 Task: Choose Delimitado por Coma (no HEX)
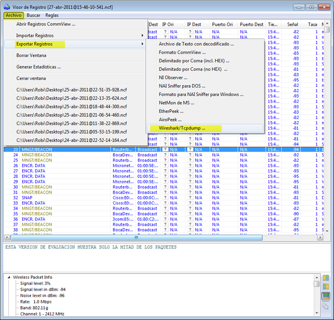tap(193, 69)
